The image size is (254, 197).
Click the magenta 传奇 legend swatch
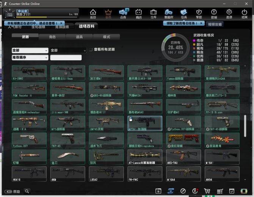coord(194,41)
